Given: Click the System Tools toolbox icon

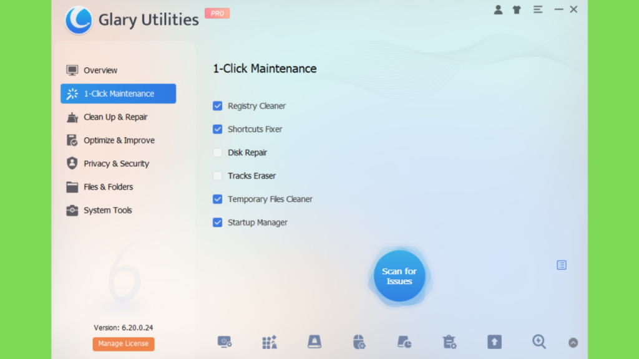Looking at the screenshot, I should 72,211.
